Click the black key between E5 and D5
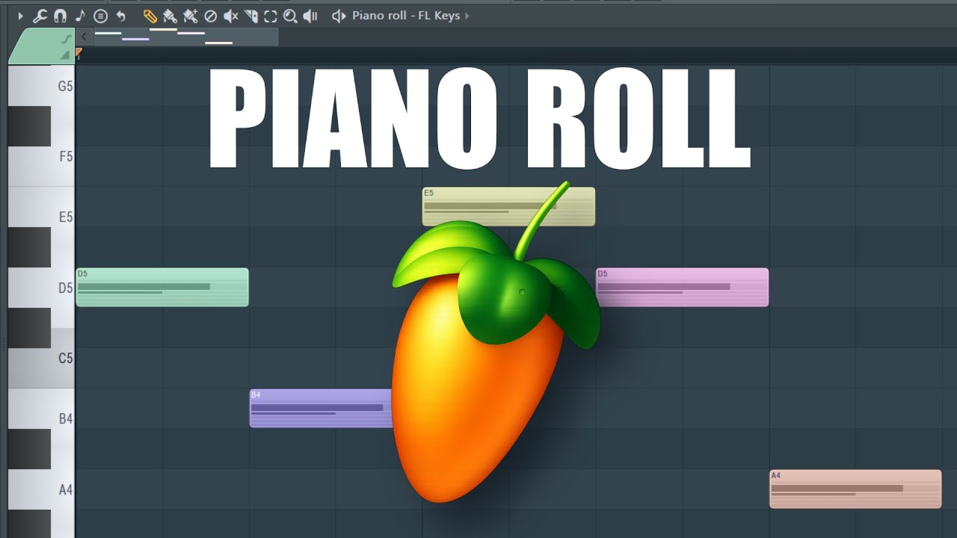Viewport: 957px width, 538px height. 29,247
